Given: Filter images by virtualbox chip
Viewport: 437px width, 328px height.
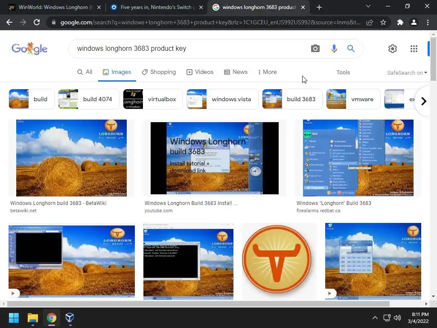Looking at the screenshot, I should [153, 99].
